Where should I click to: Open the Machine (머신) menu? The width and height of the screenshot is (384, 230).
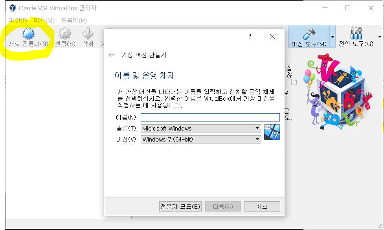pos(44,20)
